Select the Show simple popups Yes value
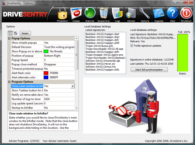The image size is (195, 145). tap(59, 43)
